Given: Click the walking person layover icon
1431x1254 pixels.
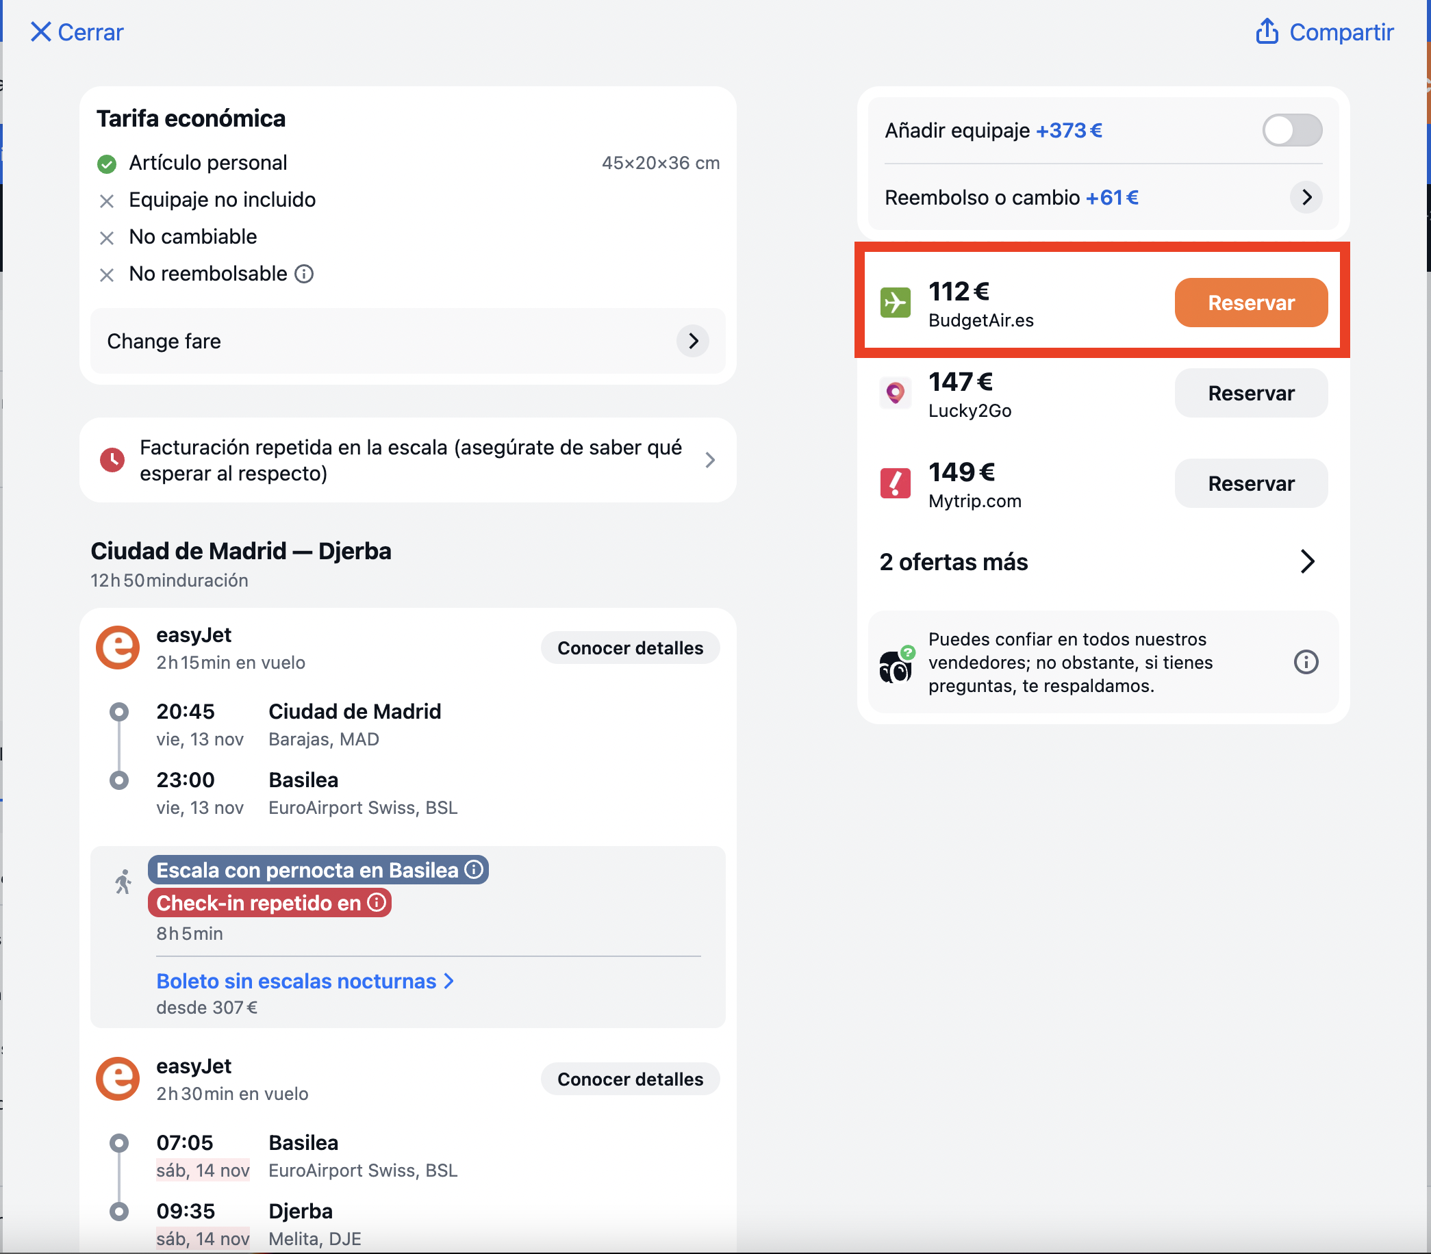Looking at the screenshot, I should (x=123, y=882).
